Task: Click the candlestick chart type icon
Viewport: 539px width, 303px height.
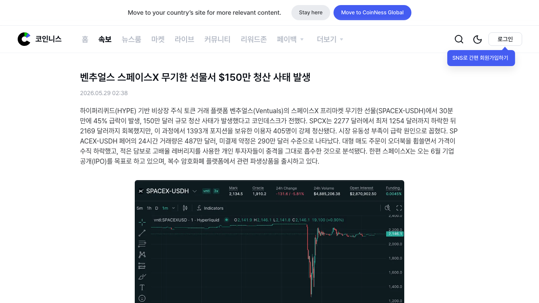Action: click(x=185, y=208)
